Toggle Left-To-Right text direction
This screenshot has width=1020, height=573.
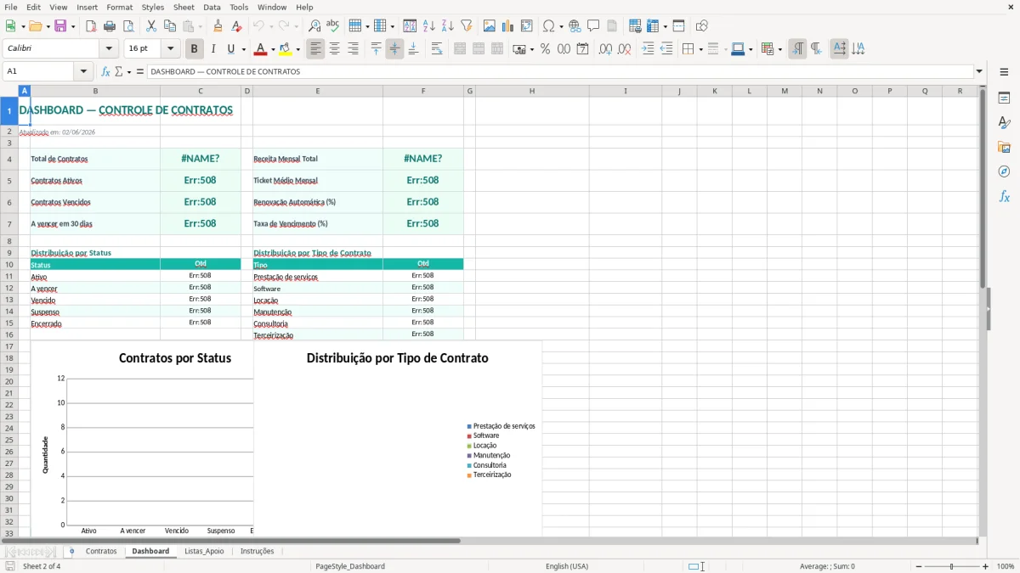[797, 49]
